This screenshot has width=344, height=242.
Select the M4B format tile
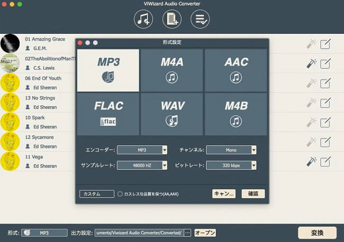pos(236,114)
